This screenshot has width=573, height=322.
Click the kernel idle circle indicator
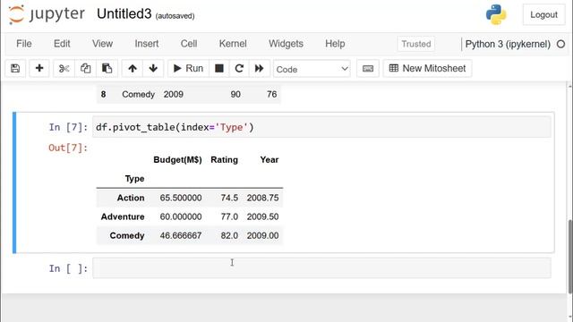[561, 44]
